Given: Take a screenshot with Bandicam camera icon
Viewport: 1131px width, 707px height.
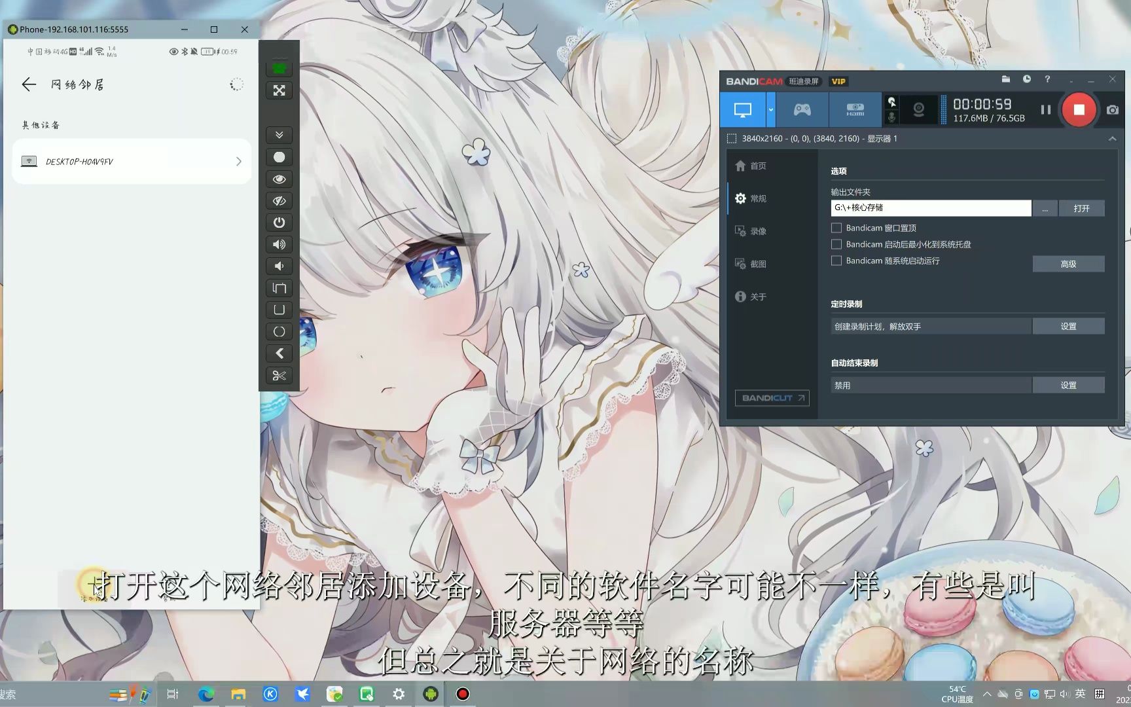Looking at the screenshot, I should (1113, 110).
